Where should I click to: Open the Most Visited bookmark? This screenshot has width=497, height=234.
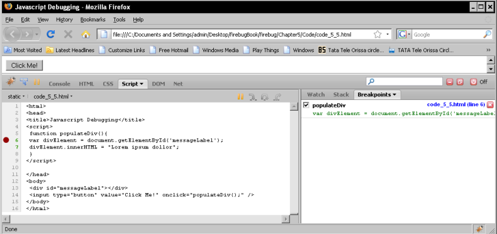click(23, 50)
